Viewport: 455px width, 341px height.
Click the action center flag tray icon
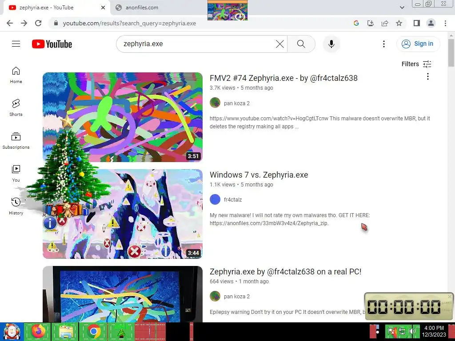pyautogui.click(x=392, y=331)
